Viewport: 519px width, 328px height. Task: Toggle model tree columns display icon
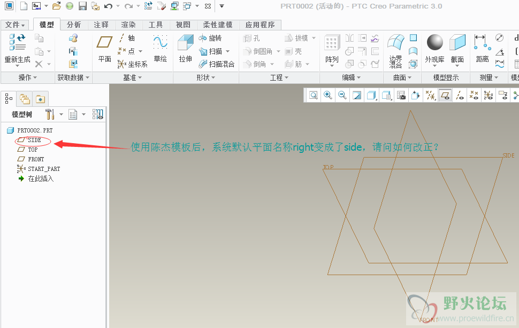coord(97,114)
